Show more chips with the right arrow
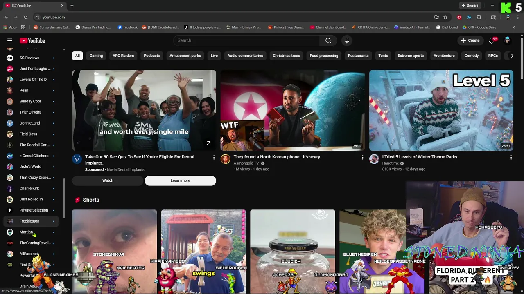This screenshot has width=524, height=294. (512, 56)
